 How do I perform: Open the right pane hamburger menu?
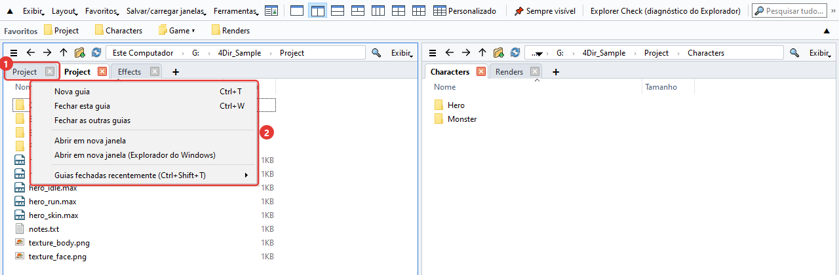point(433,53)
